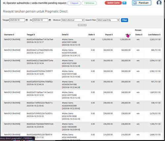Sort table by Payout column
Image resolution: width=165 pixels, height=141 pixels.
109,35
